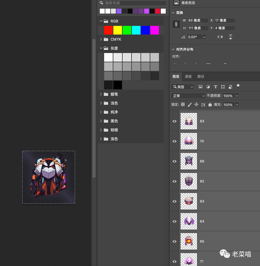This screenshot has width=260, height=266.
Task: Collapse the 灰度 swatch group
Action: point(101,48)
